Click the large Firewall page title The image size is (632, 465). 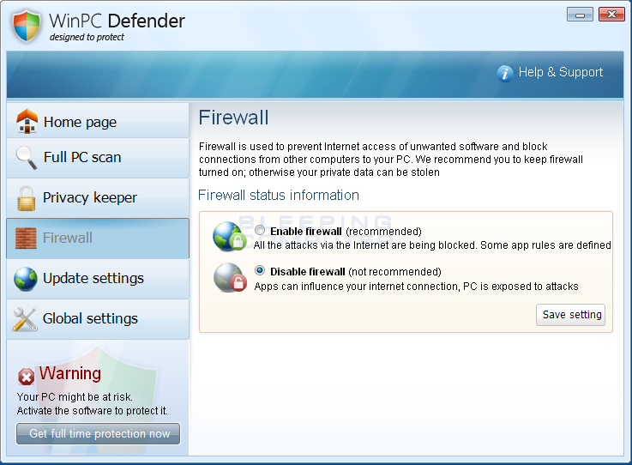(233, 118)
